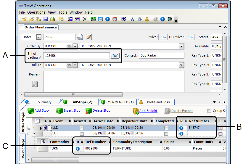Open the tab list dropdown beside Profit and Loss

coord(214,102)
